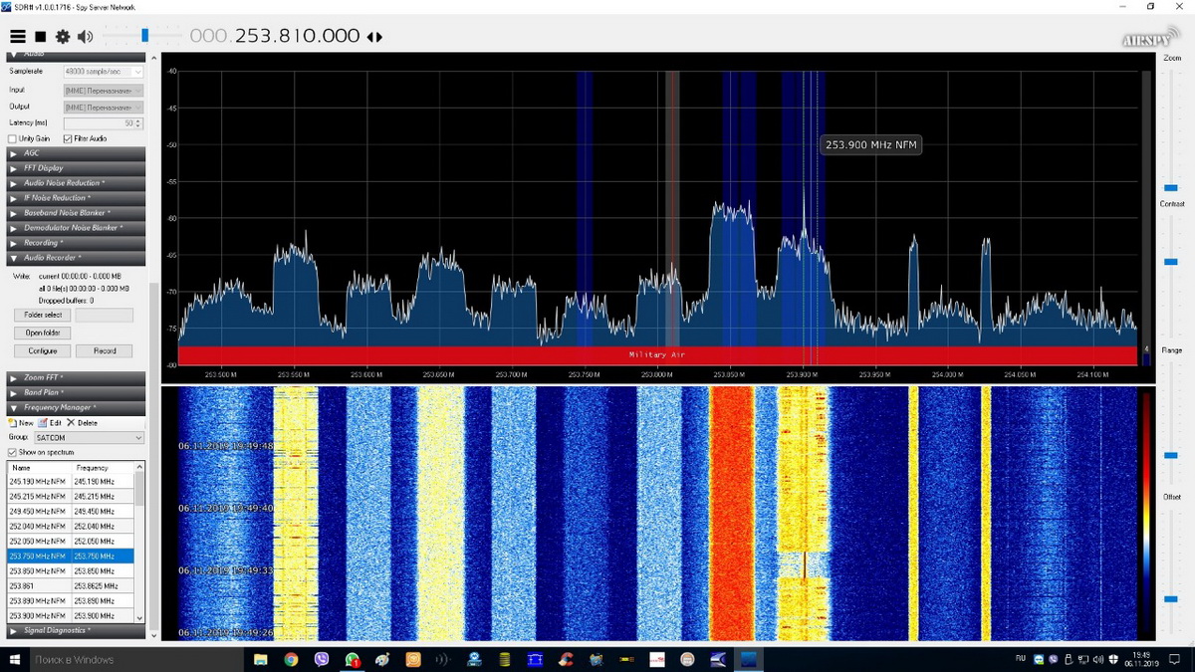Adjust the Range slider

(1171, 455)
